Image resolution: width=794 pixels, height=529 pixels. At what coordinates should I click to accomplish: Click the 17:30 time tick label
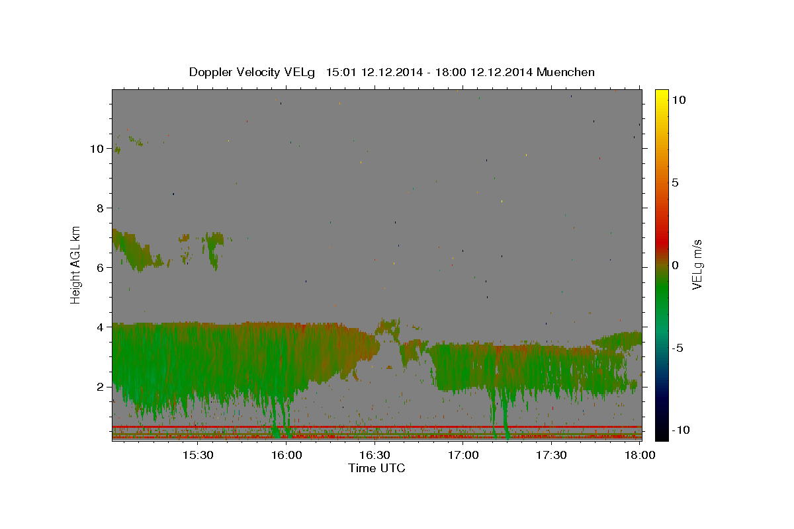click(x=551, y=456)
